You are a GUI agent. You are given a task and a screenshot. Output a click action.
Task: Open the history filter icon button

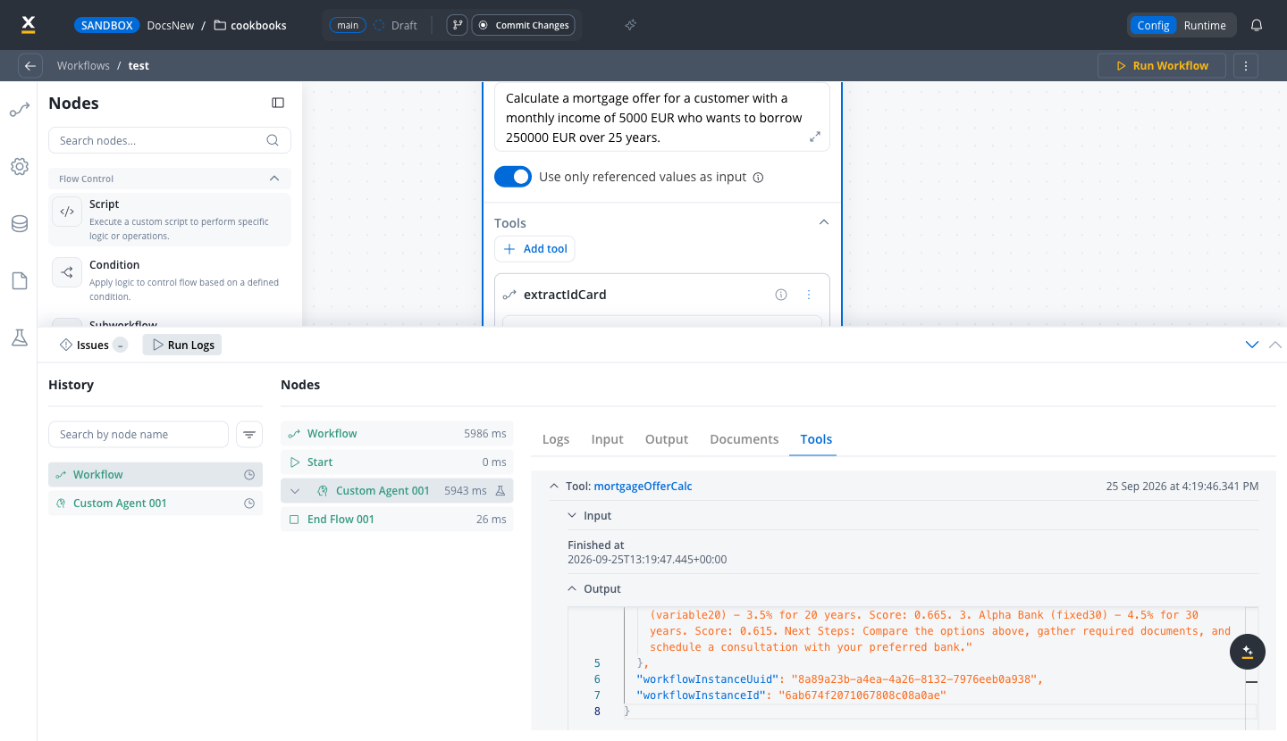(x=249, y=435)
